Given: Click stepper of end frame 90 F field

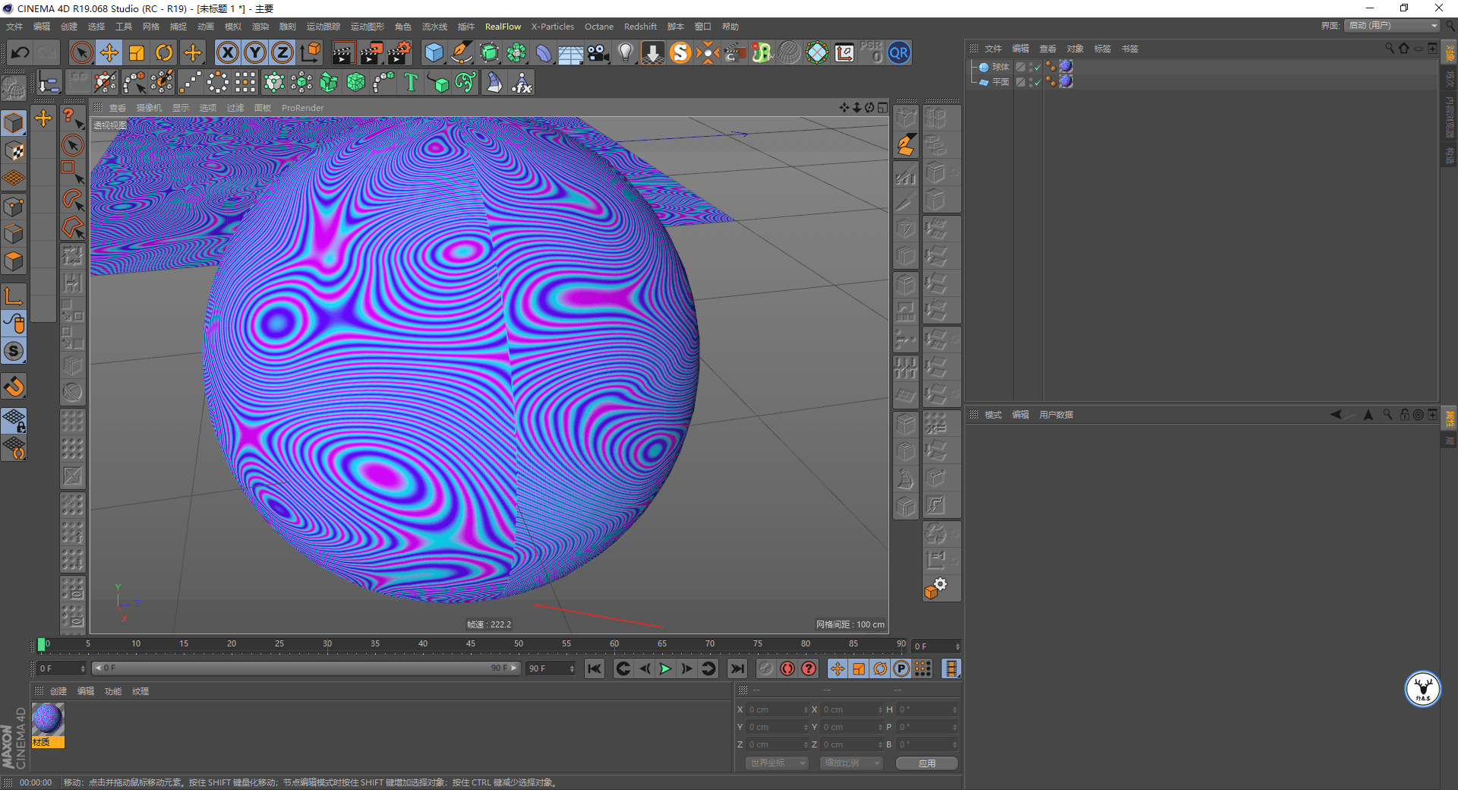Looking at the screenshot, I should (571, 668).
